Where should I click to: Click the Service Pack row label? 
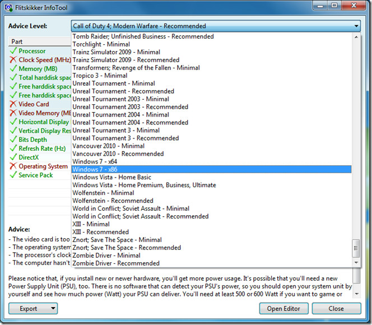click(36, 175)
